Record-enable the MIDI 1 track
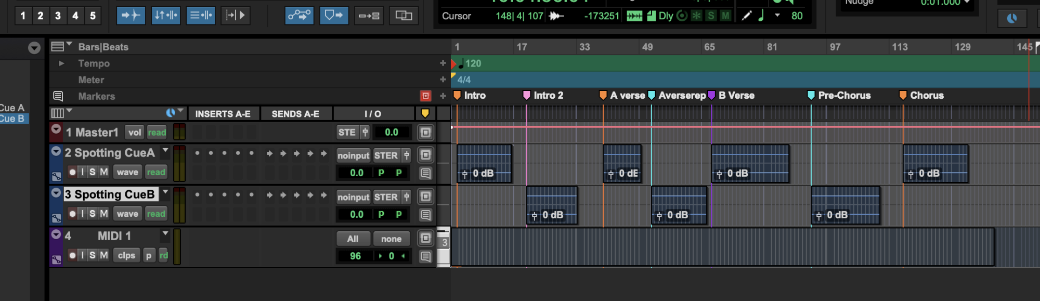Image resolution: width=1040 pixels, height=301 pixels. click(x=72, y=255)
